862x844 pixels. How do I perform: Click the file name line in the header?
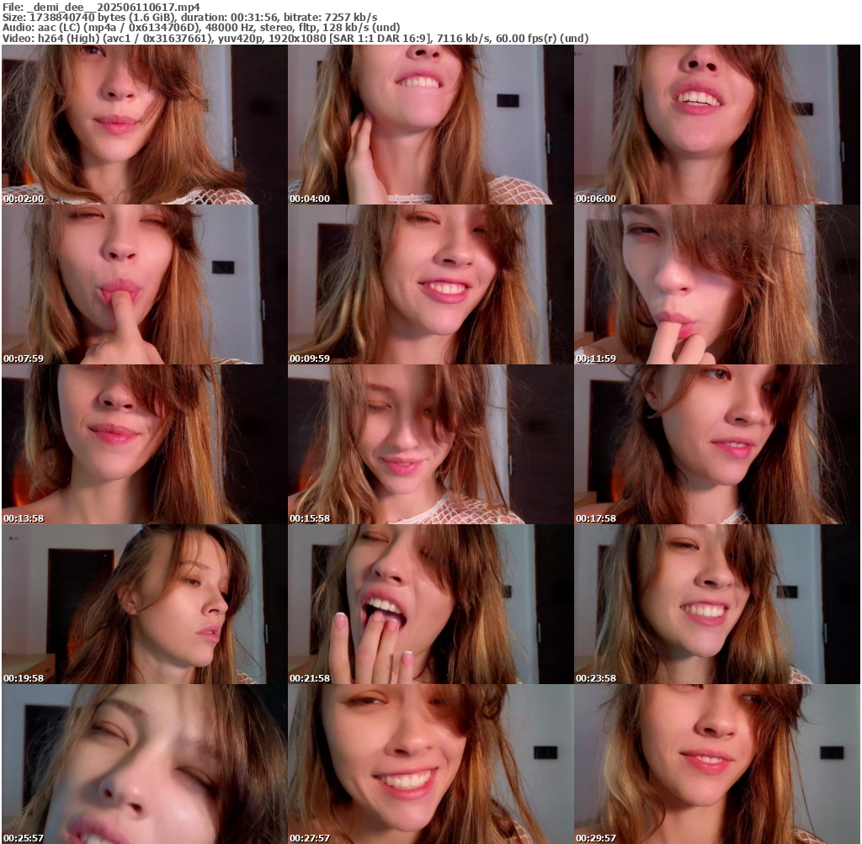click(102, 7)
